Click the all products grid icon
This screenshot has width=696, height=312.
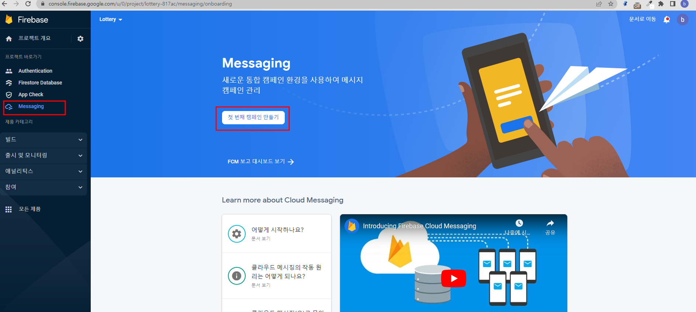click(8, 209)
